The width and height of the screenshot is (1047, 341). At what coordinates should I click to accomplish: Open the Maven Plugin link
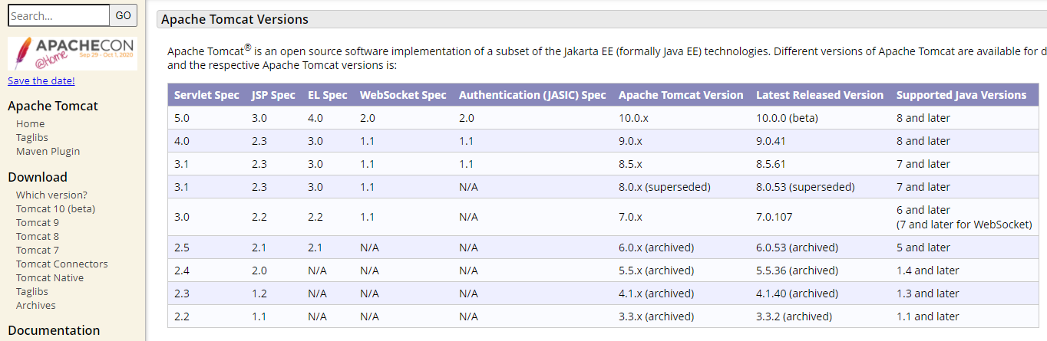pos(48,151)
